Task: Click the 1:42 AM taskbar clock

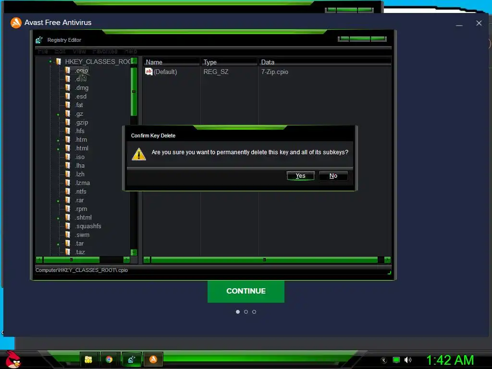Action: [450, 360]
